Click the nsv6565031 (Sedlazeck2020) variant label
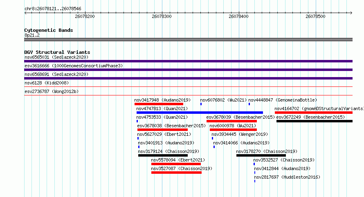Screen dimensions: 364x197 [56, 57]
